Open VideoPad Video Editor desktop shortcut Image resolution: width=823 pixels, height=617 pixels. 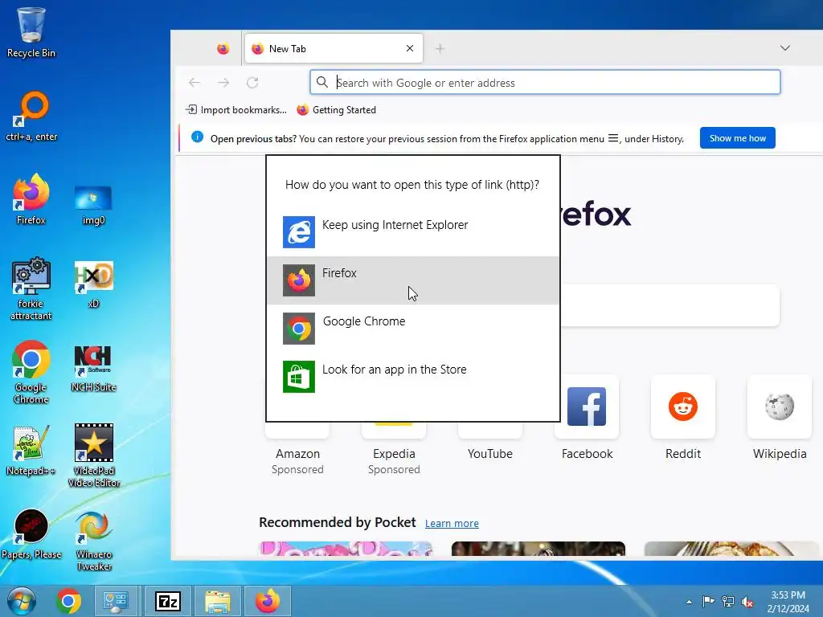click(x=93, y=456)
